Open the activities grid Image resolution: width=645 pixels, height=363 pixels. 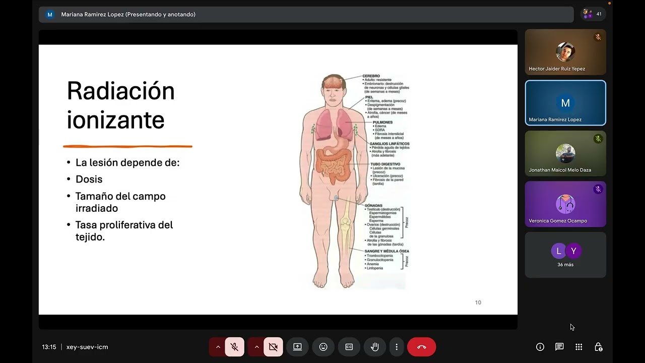pyautogui.click(x=579, y=347)
